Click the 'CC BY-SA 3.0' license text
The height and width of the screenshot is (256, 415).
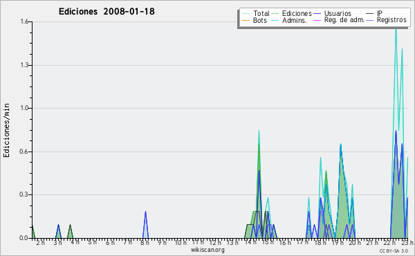394,250
